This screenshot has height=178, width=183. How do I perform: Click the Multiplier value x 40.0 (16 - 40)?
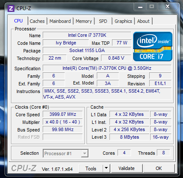(63, 122)
